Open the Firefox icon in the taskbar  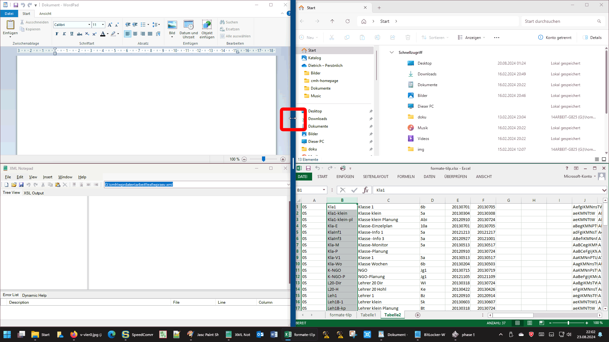[x=74, y=334]
